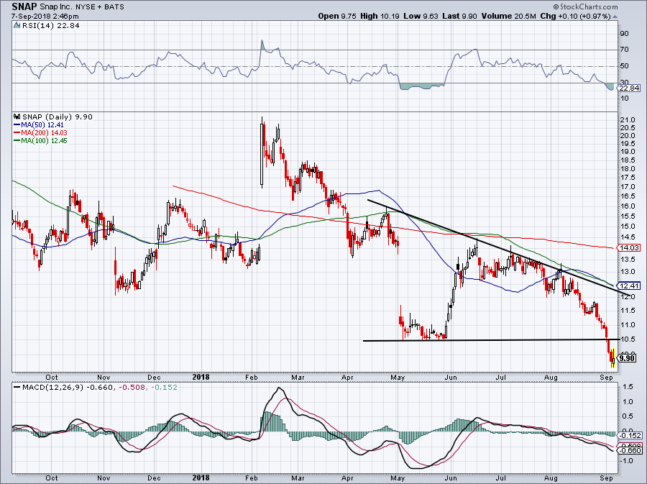Click the Snap Inc. company name
Screen dimensions: 647x484
55,7
